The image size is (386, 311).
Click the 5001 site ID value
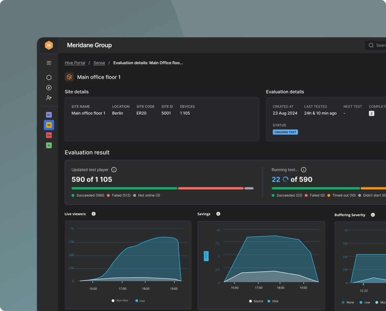pyautogui.click(x=166, y=113)
